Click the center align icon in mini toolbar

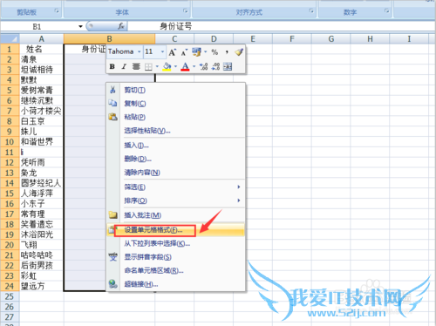click(136, 66)
